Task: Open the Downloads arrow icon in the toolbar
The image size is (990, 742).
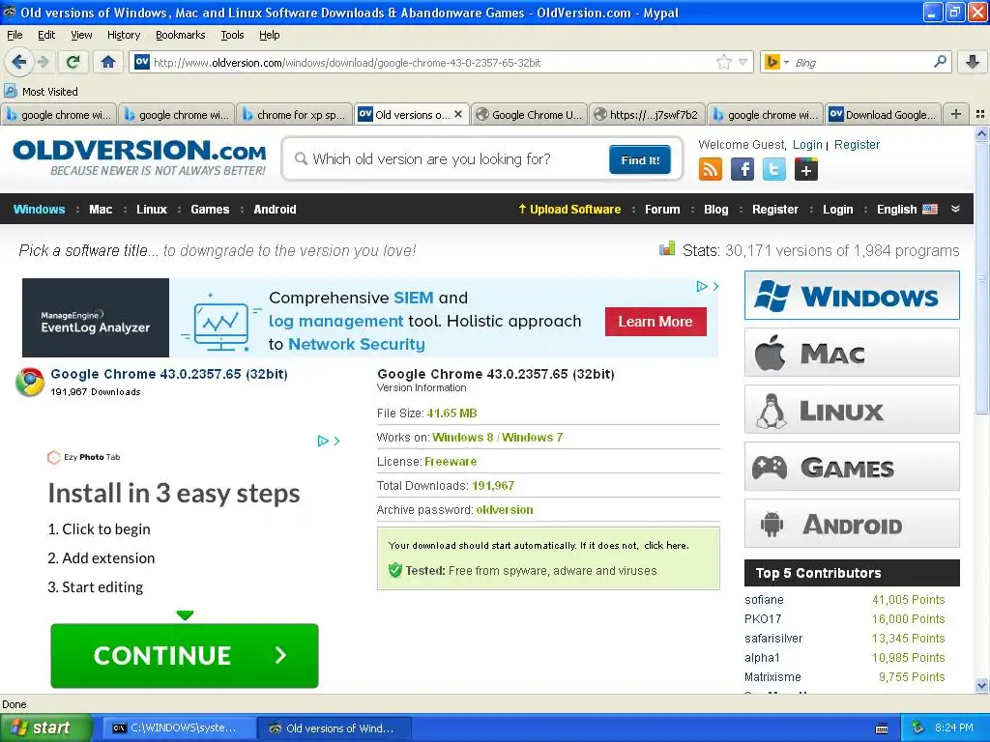Action: (973, 62)
